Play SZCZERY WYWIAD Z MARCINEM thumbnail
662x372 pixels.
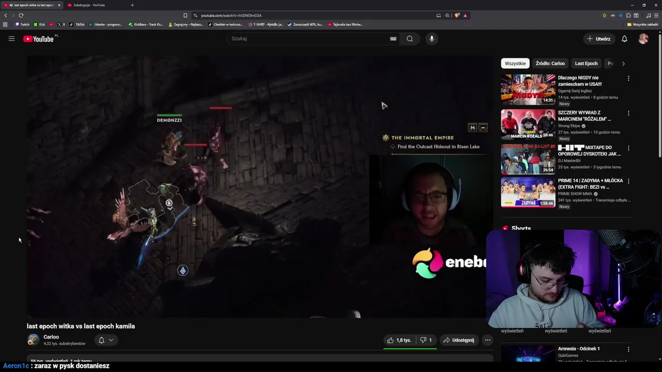pos(528,124)
